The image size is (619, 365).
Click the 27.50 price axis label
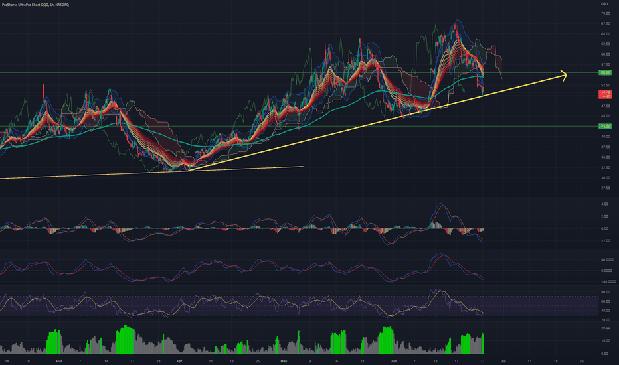pyautogui.click(x=605, y=188)
